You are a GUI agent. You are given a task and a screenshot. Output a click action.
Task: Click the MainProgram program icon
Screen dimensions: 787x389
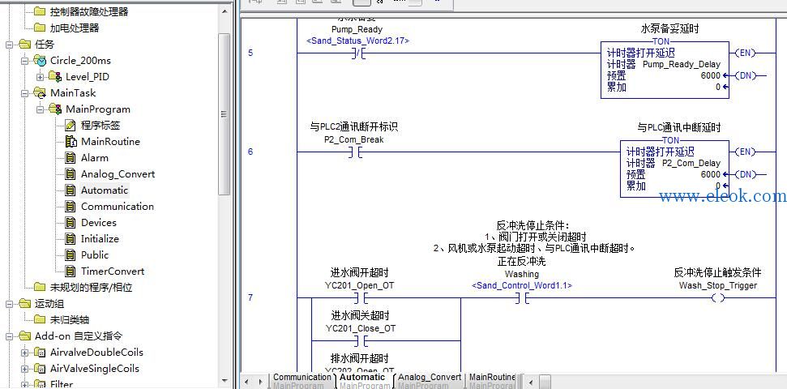coord(55,109)
